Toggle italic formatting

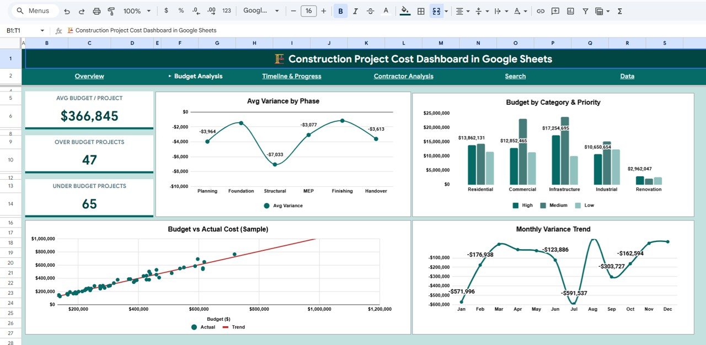click(x=356, y=10)
